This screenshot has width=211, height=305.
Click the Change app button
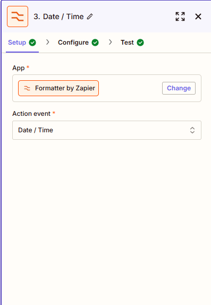point(179,88)
